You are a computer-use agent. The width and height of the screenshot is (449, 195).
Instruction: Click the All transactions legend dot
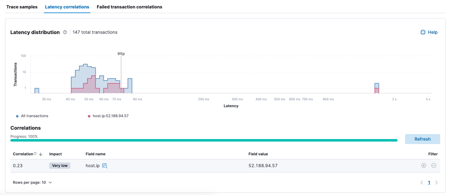tap(17, 116)
